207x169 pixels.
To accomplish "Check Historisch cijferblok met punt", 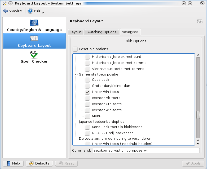I will pyautogui.click(x=87, y=57).
